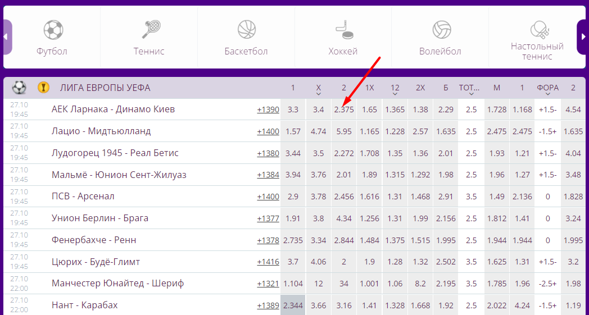Open +1321 markets for Манчестер Юнайтед match
The height and width of the screenshot is (315, 589).
pos(268,284)
